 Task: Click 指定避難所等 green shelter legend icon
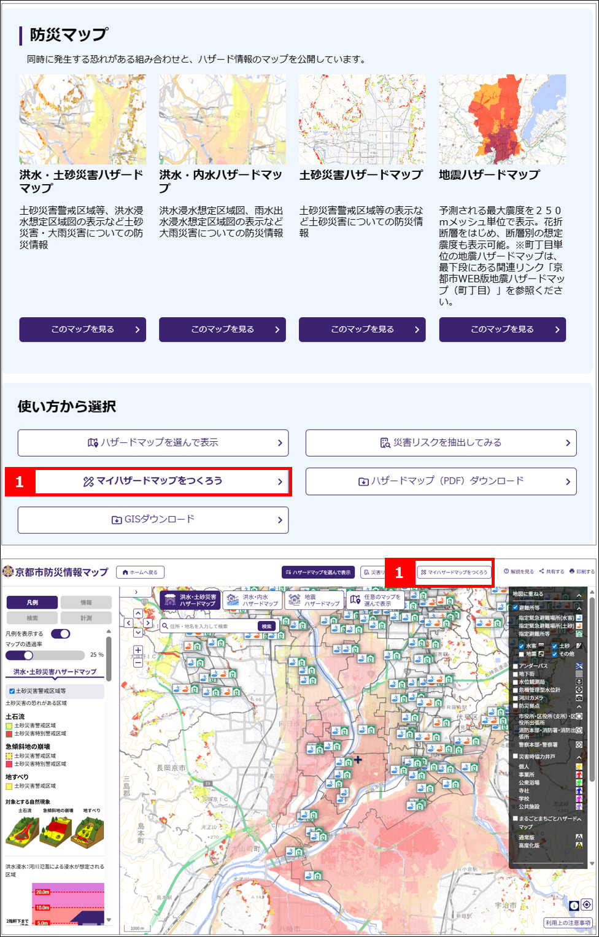[579, 634]
